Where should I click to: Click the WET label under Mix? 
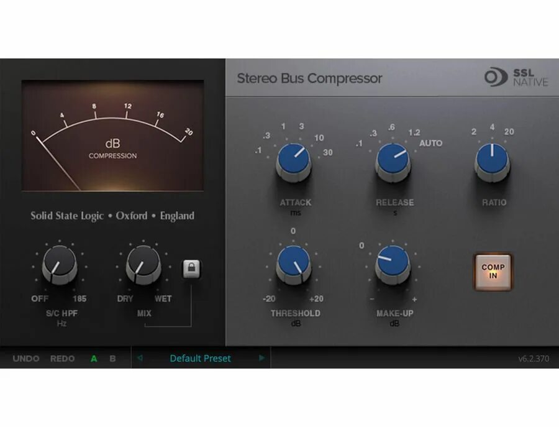pyautogui.click(x=163, y=298)
